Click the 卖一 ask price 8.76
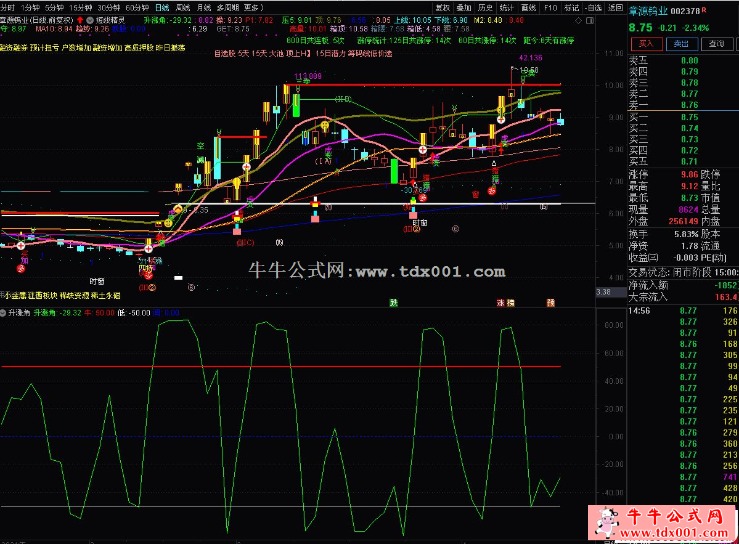 coord(689,105)
